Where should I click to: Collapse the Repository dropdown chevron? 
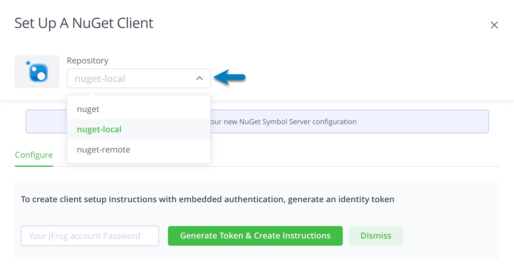pos(200,78)
